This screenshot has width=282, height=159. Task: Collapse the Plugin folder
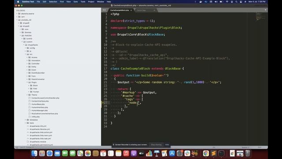tap(27, 83)
